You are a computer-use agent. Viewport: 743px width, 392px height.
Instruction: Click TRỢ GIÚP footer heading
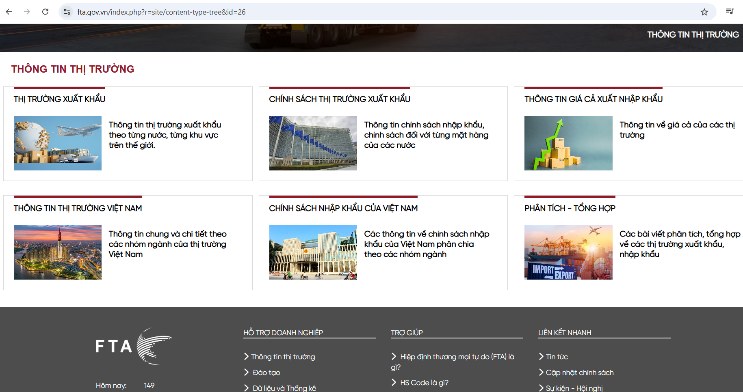407,333
